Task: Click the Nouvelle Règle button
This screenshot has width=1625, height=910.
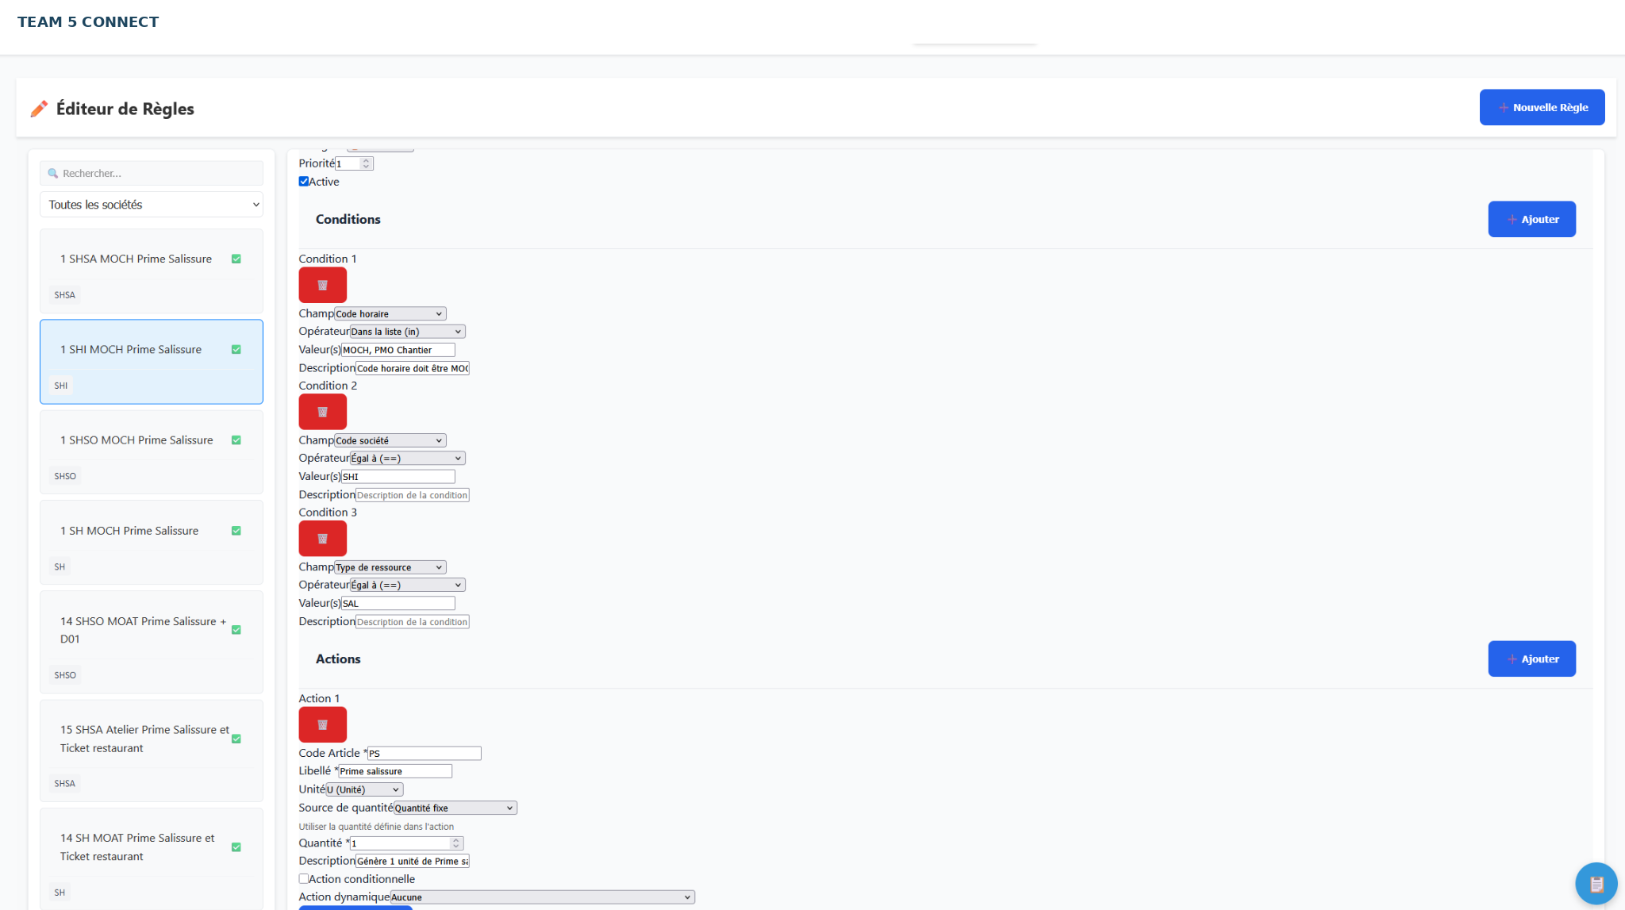Action: (1542, 107)
